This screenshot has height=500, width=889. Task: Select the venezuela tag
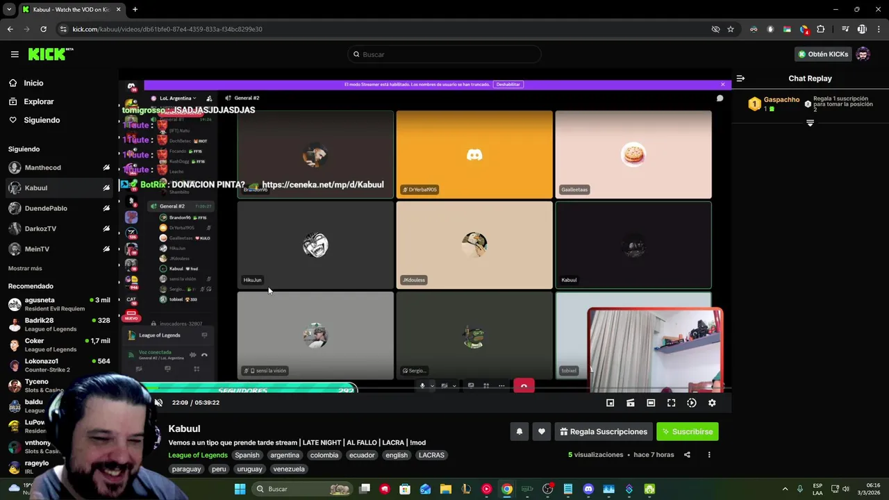pos(289,469)
